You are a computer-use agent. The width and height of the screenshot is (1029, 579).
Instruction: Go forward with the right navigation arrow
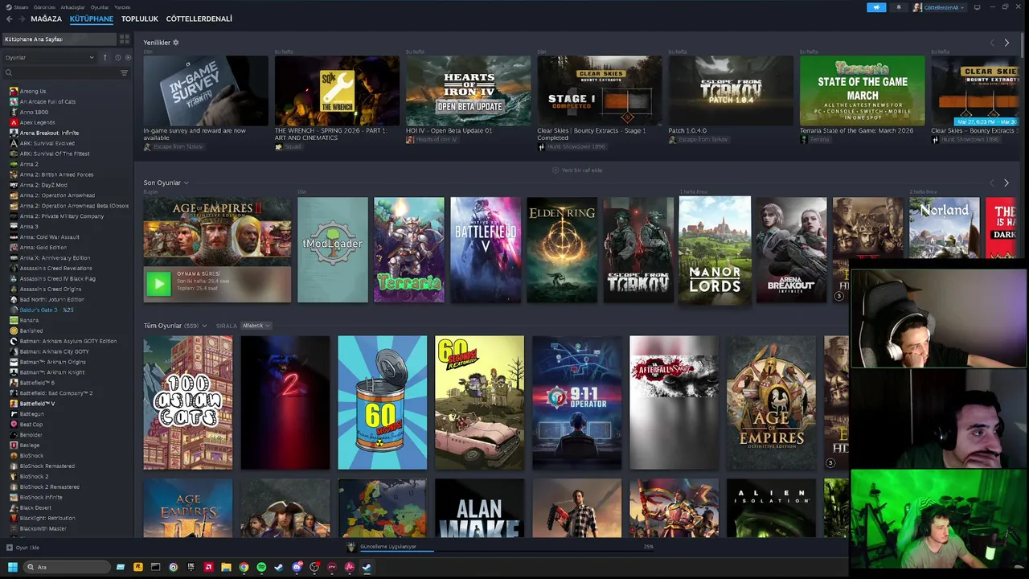tap(23, 18)
